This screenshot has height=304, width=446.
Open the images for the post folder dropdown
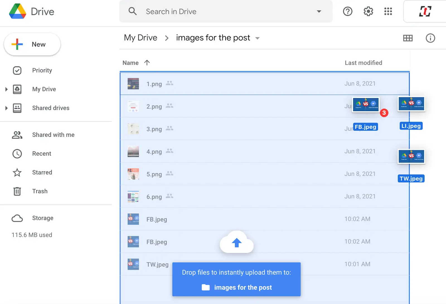[257, 38]
